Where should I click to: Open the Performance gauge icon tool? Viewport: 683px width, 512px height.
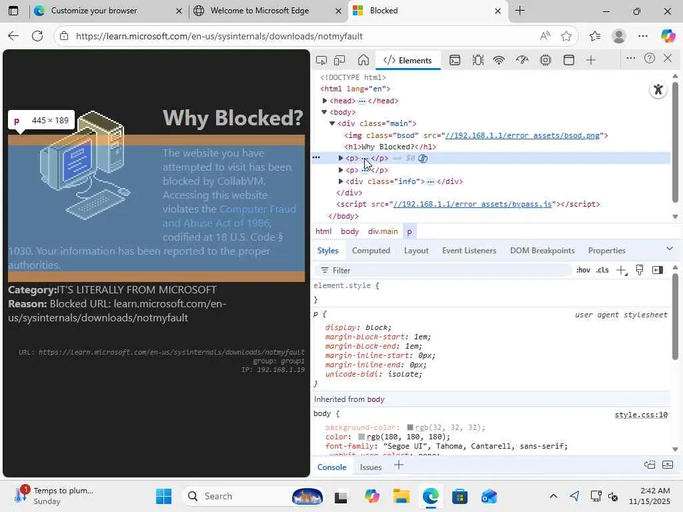[522, 60]
